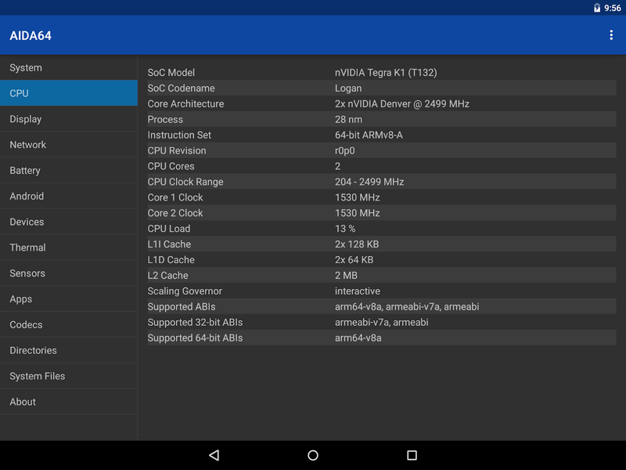Switch to the Android section
Screen dimensions: 626x470
tap(69, 197)
